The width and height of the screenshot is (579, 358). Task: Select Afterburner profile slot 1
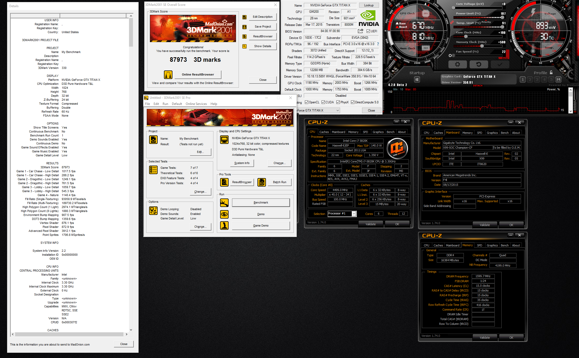(x=523, y=79)
